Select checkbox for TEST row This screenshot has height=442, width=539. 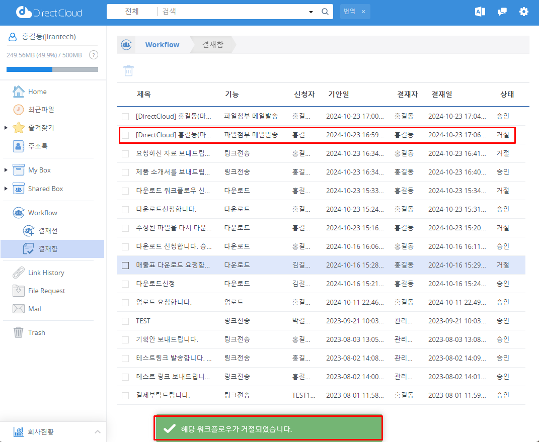(125, 321)
